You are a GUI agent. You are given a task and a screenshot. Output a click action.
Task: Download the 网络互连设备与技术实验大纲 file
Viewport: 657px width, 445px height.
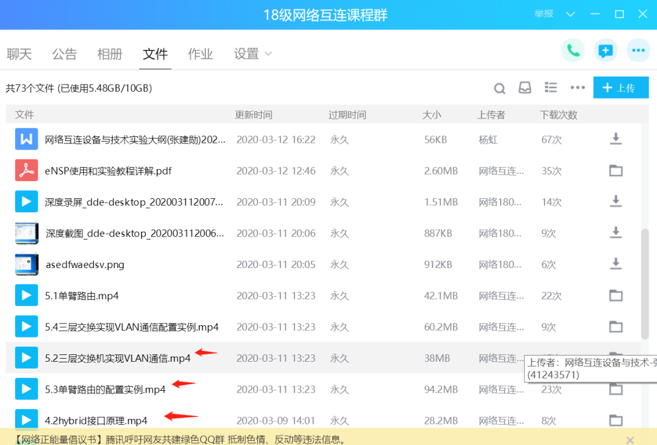point(616,140)
